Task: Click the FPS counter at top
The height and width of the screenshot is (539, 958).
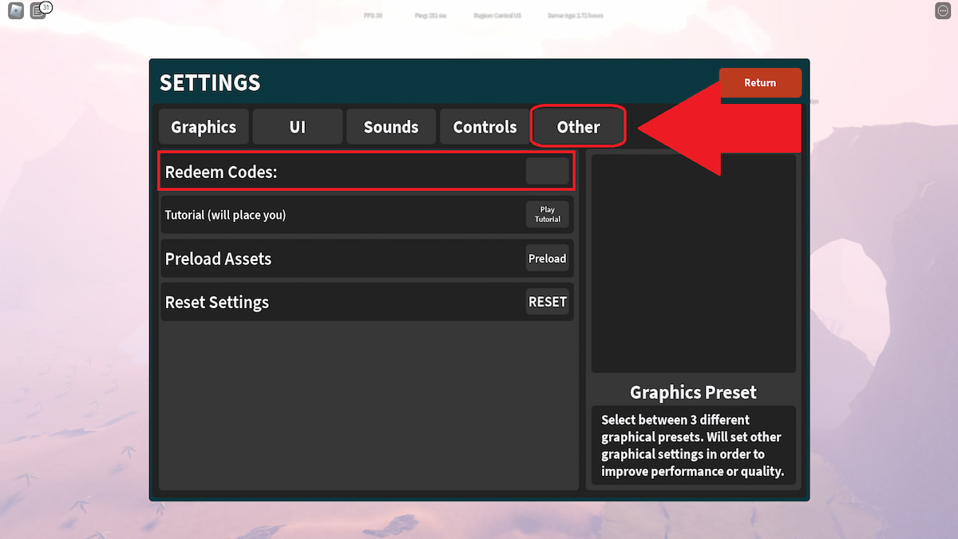Action: pos(372,14)
